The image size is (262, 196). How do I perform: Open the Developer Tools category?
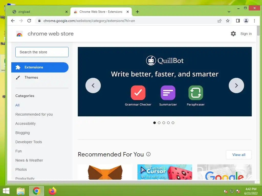(x=29, y=142)
